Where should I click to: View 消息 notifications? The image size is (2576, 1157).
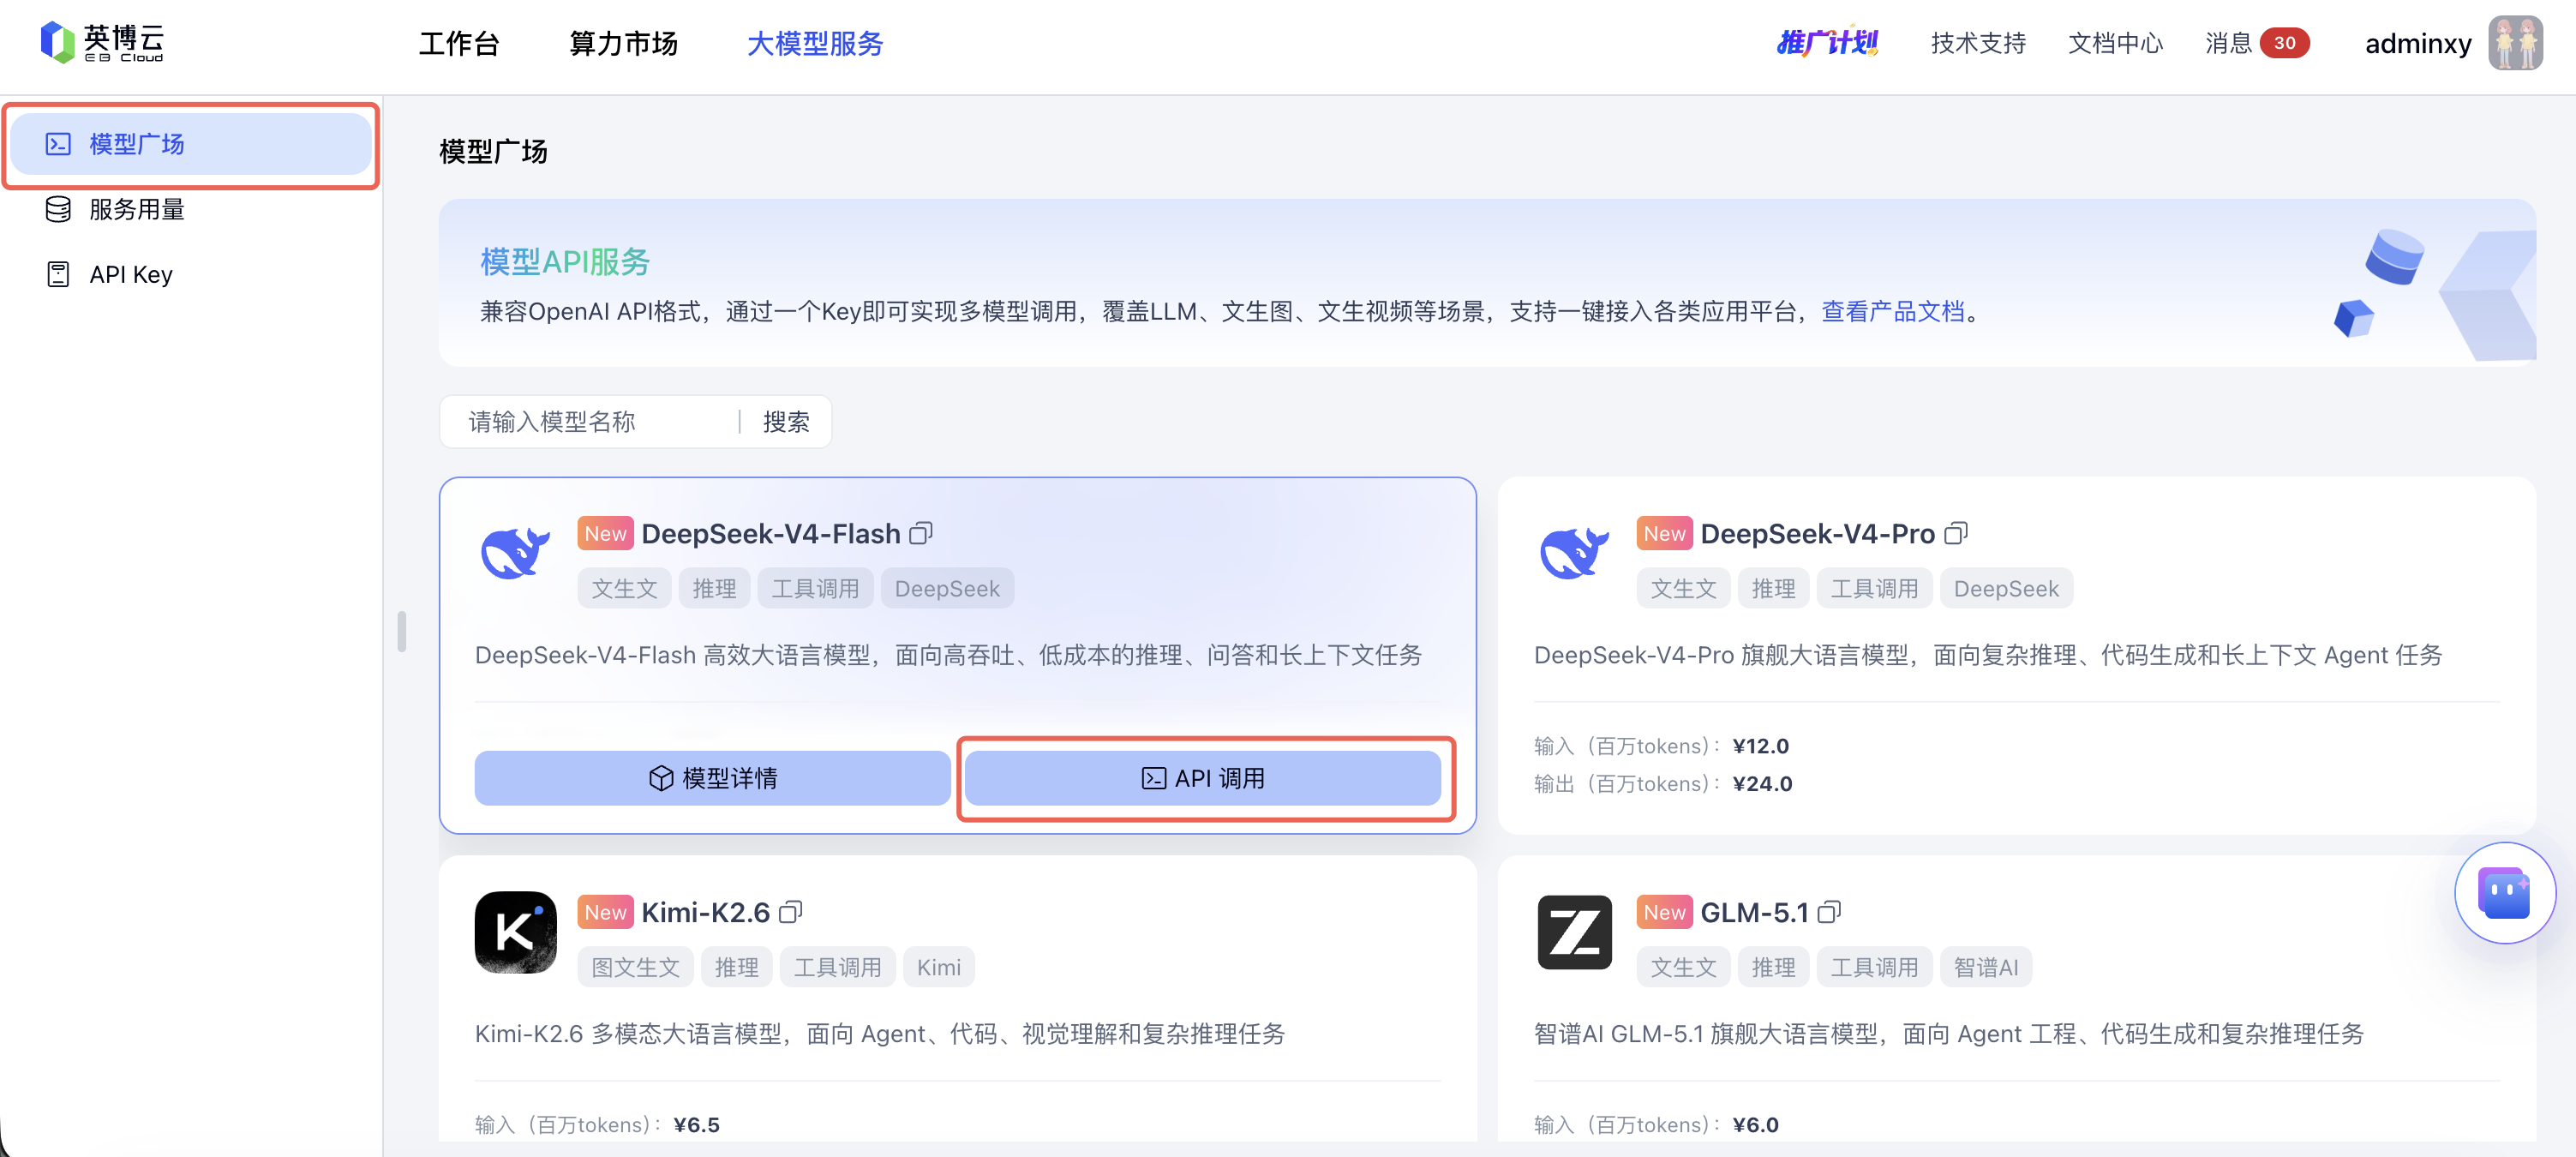[x=2229, y=43]
